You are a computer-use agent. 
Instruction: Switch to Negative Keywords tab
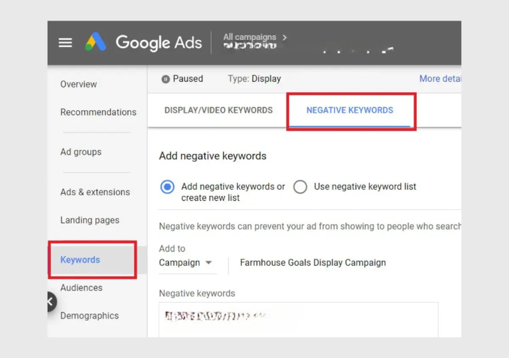click(x=350, y=110)
